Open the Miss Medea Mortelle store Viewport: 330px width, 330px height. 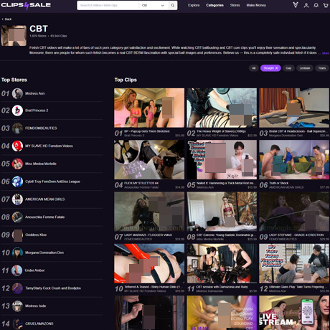(x=41, y=164)
